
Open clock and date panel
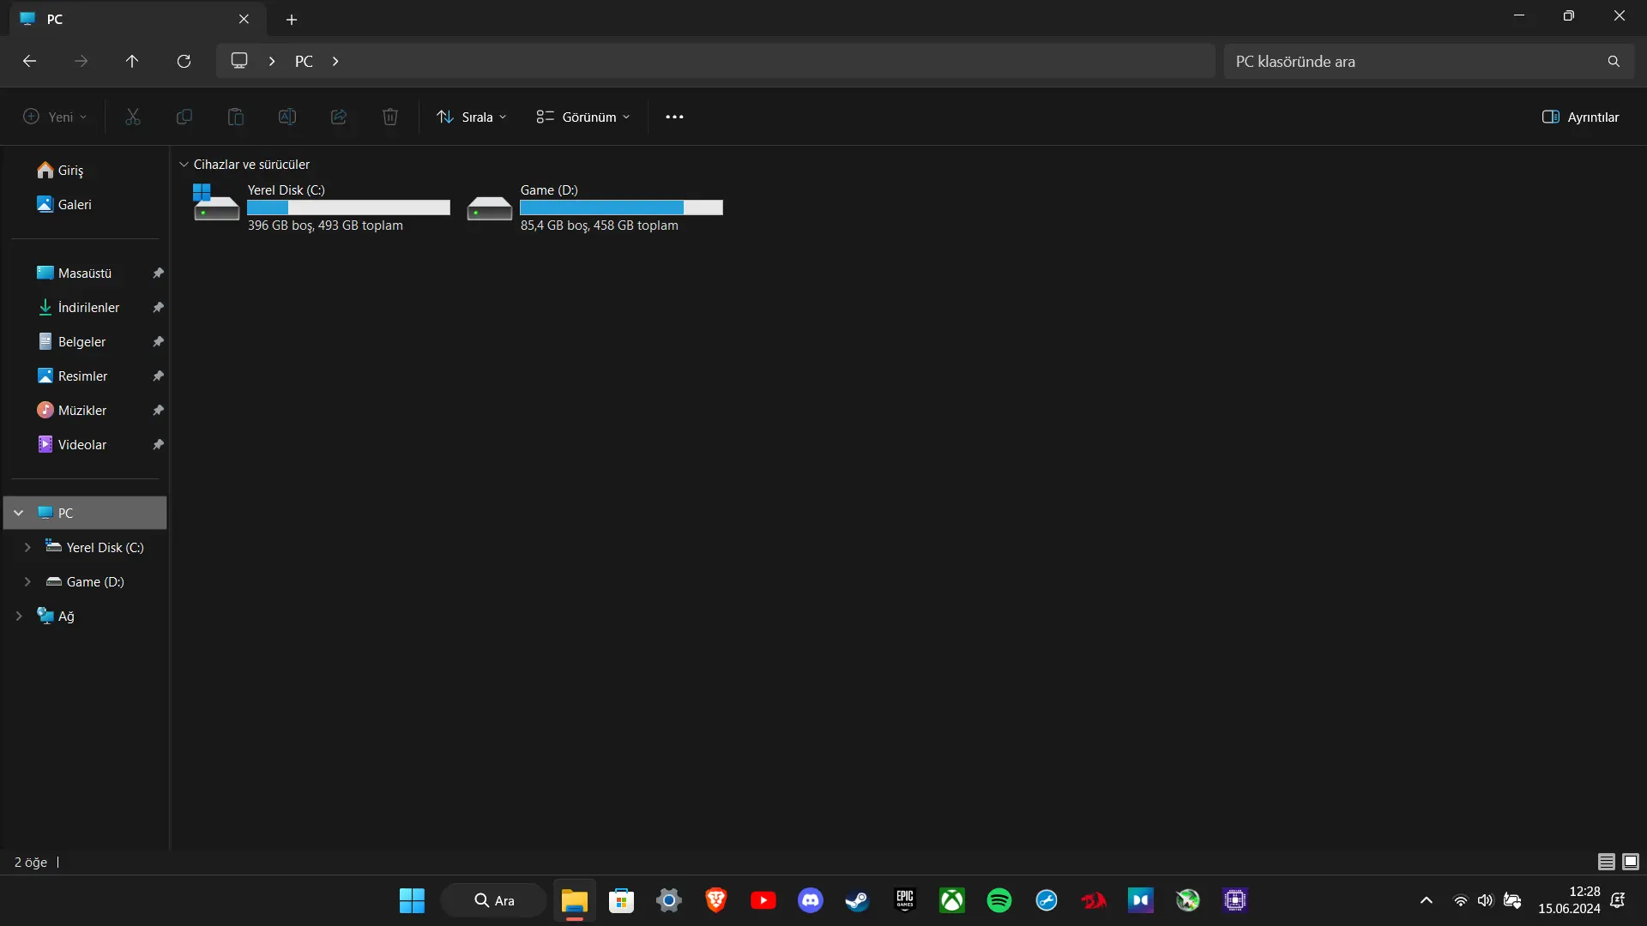pos(1569,900)
